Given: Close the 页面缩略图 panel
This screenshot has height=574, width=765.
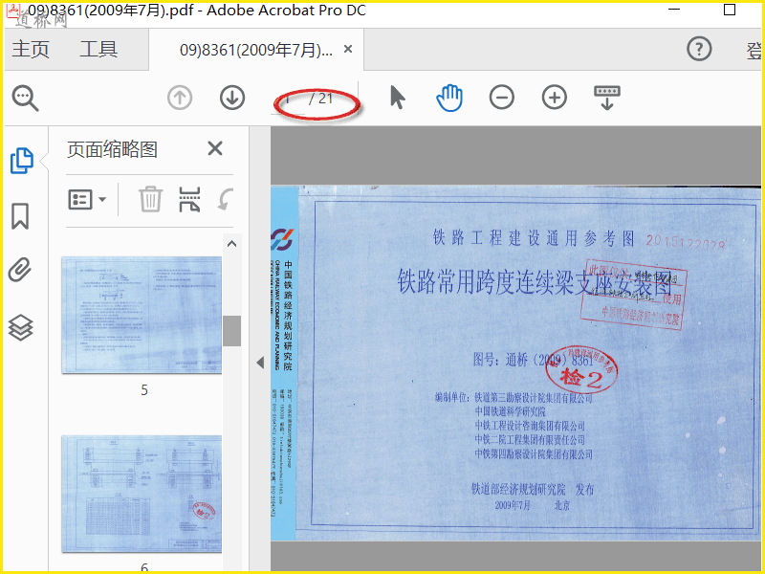Looking at the screenshot, I should 214,148.
